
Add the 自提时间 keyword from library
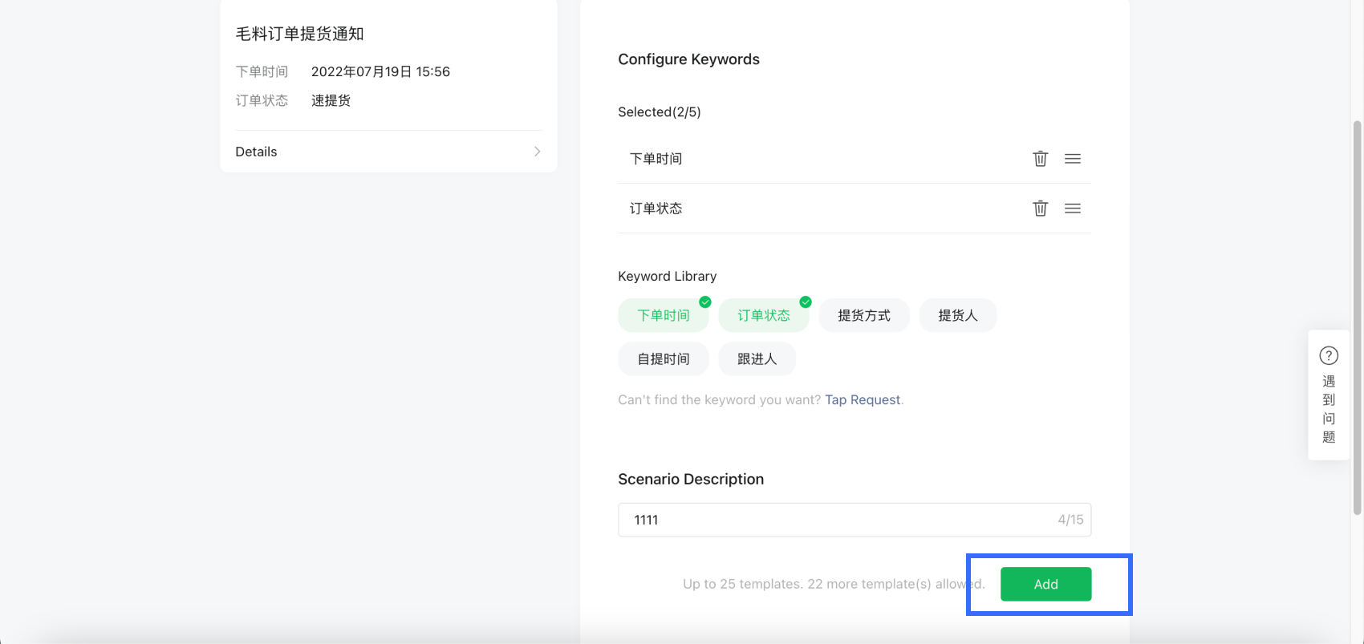pos(663,359)
